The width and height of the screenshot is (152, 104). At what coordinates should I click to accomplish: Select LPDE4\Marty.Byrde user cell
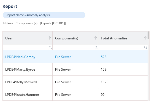coord(28,70)
